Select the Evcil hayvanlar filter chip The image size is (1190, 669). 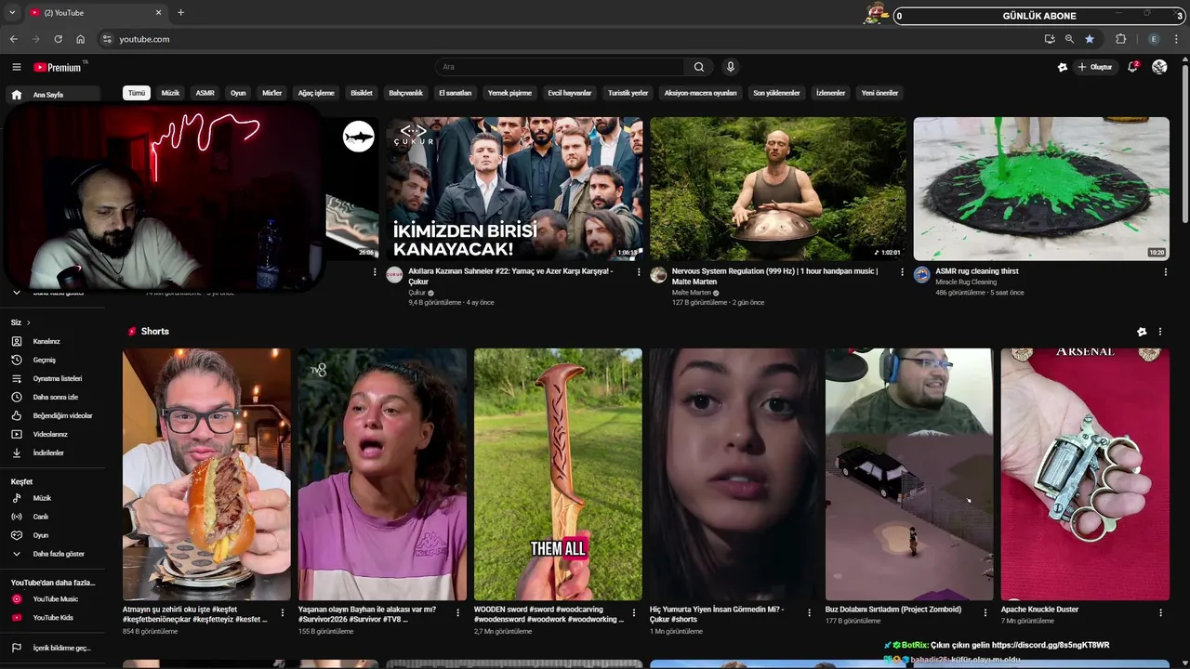coord(569,93)
